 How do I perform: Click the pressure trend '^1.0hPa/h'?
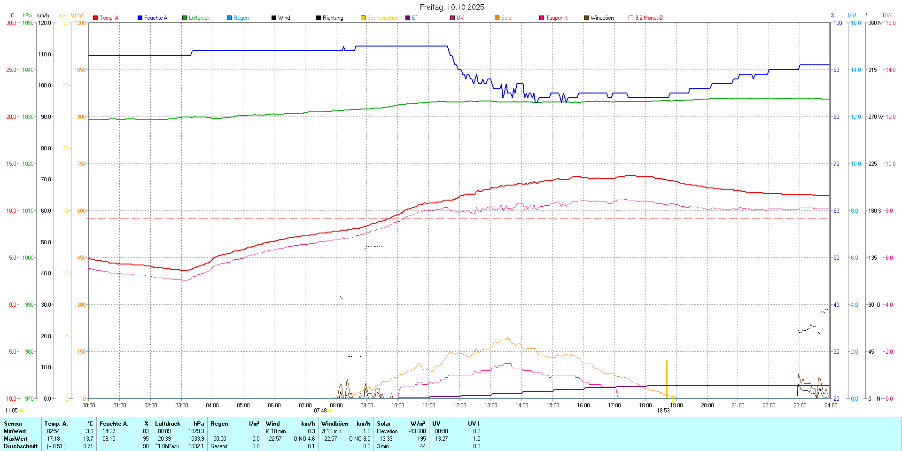click(167, 446)
